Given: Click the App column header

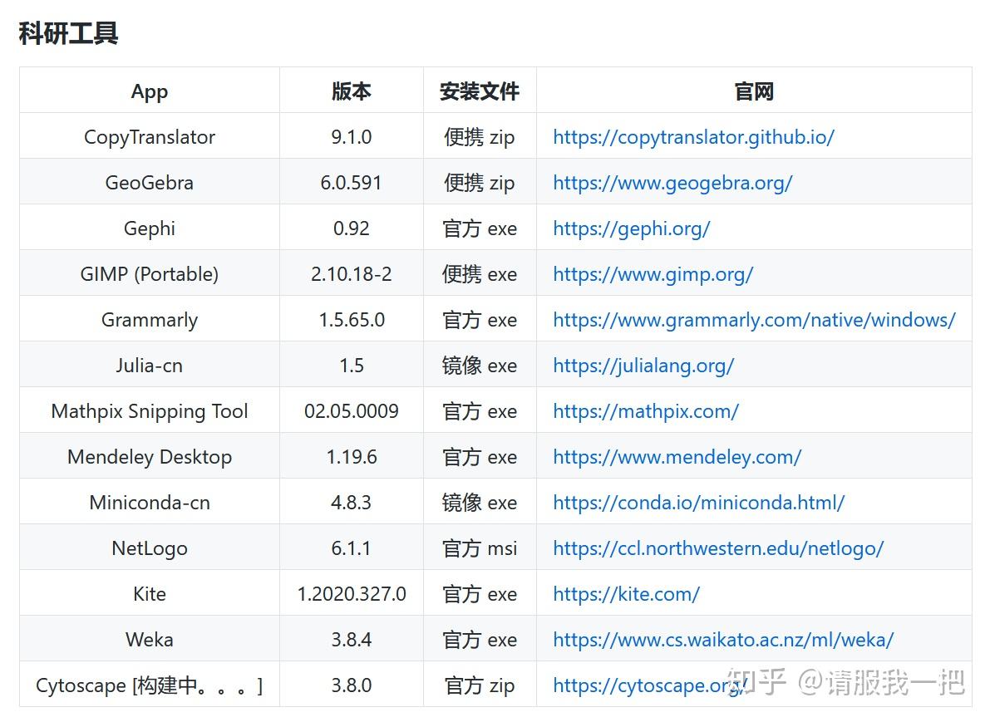Looking at the screenshot, I should [150, 91].
